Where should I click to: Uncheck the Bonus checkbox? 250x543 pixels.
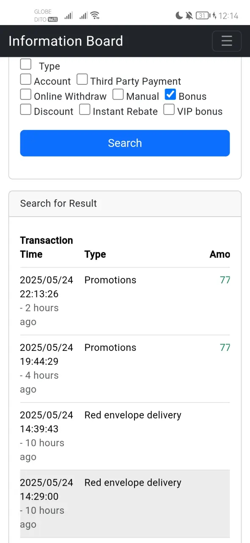coord(170,94)
